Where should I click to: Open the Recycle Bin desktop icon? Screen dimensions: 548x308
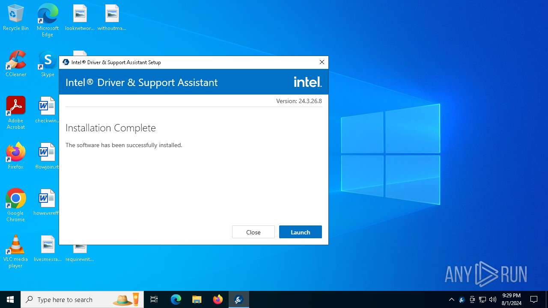click(16, 18)
